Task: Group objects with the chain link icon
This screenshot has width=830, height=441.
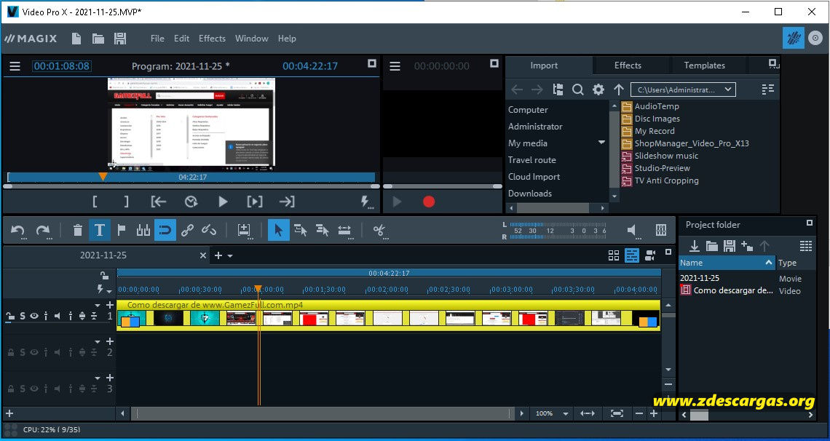Action: point(187,230)
